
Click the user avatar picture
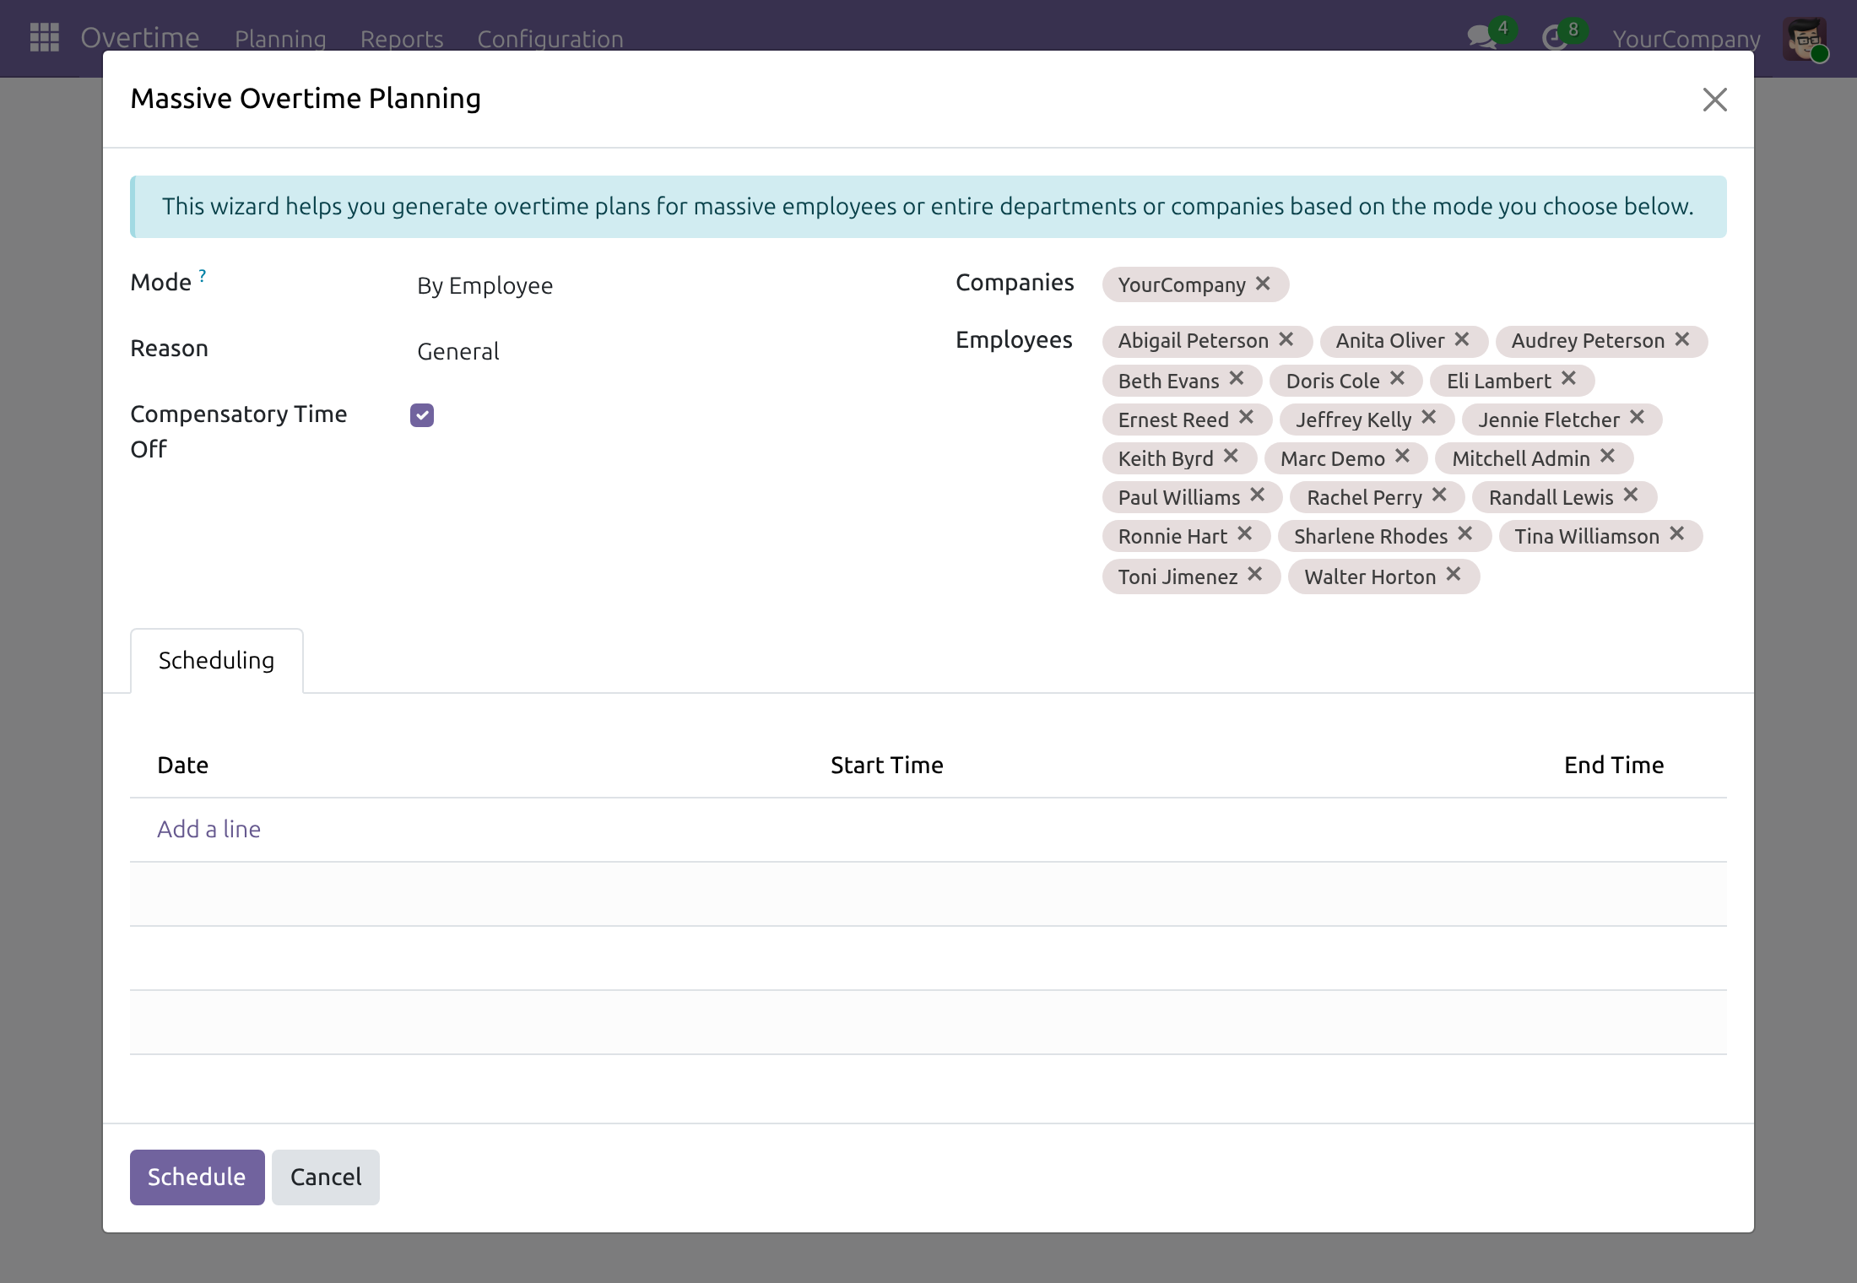1805,39
